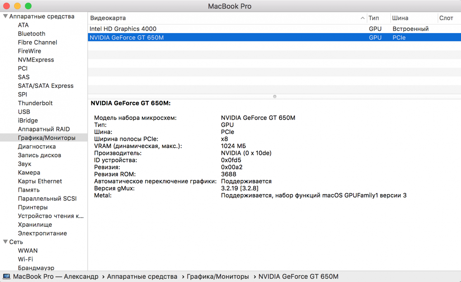Select WWAN under Сеть
This screenshot has height=282, width=461.
click(x=28, y=251)
